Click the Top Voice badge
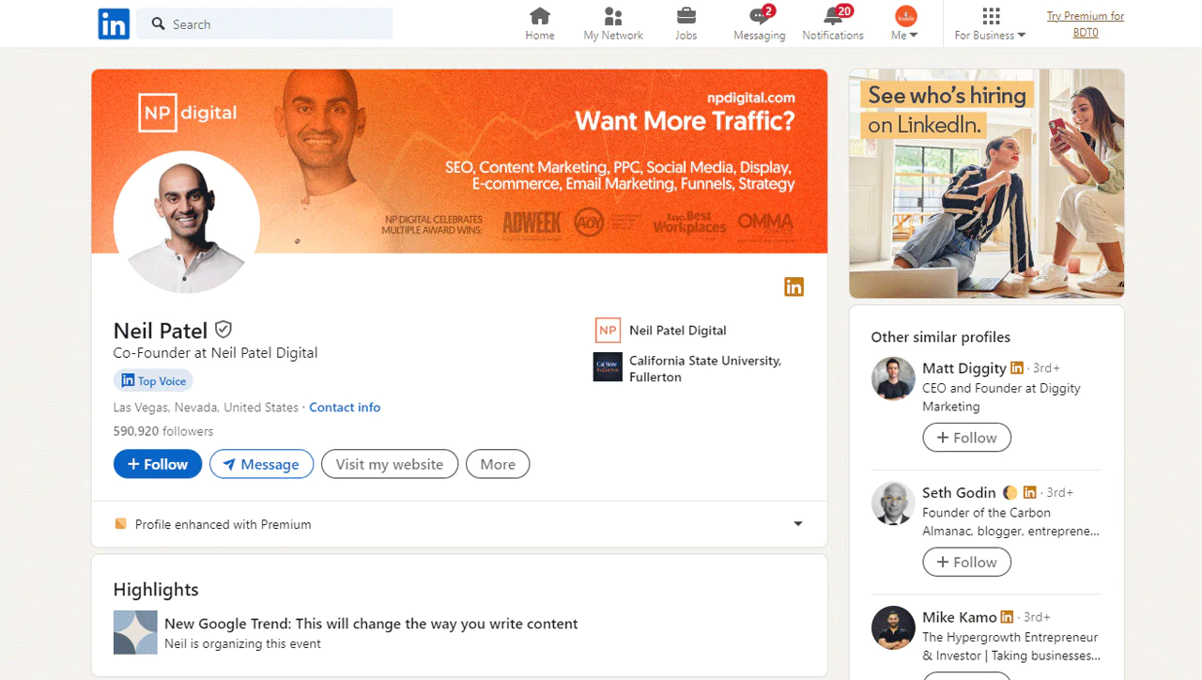Viewport: 1202px width, 680px height. click(153, 380)
